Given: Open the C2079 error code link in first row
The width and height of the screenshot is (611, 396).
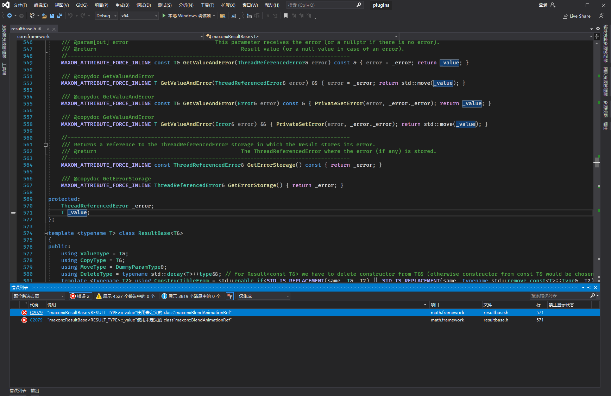Looking at the screenshot, I should [36, 313].
